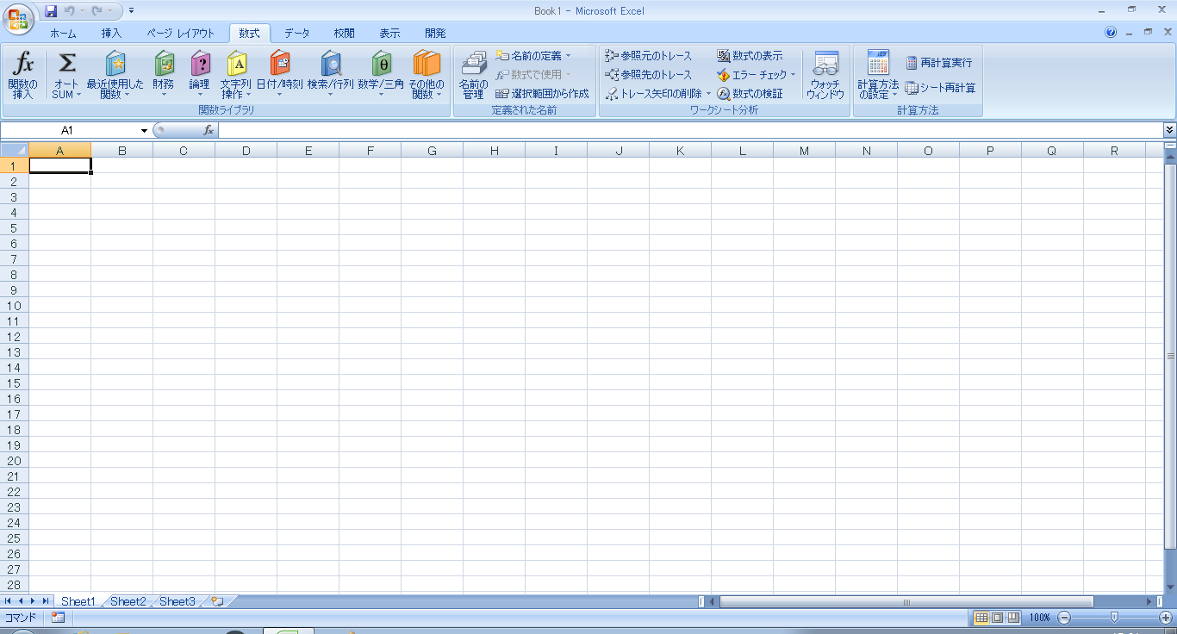The width and height of the screenshot is (1177, 634).
Task: Switch to Page Layout view in status bar
Action: (997, 618)
